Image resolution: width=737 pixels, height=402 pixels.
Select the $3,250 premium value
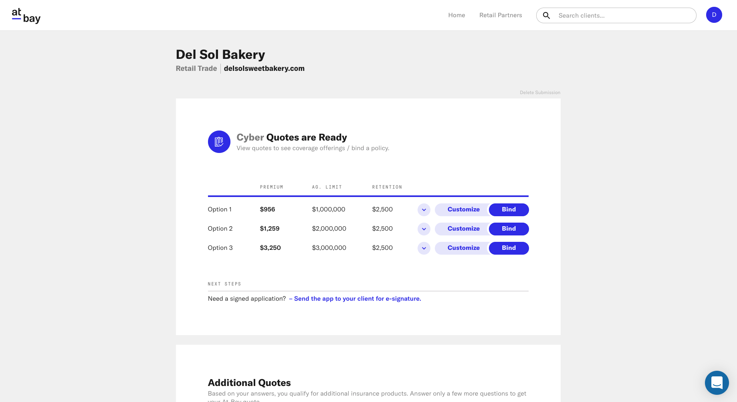click(270, 248)
